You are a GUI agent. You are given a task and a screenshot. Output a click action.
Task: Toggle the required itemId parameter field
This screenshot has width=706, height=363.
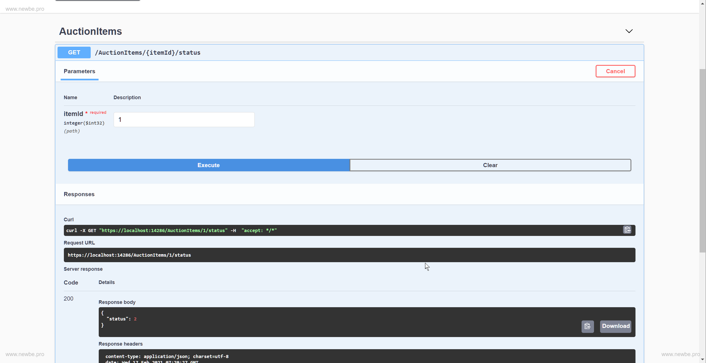click(x=184, y=119)
